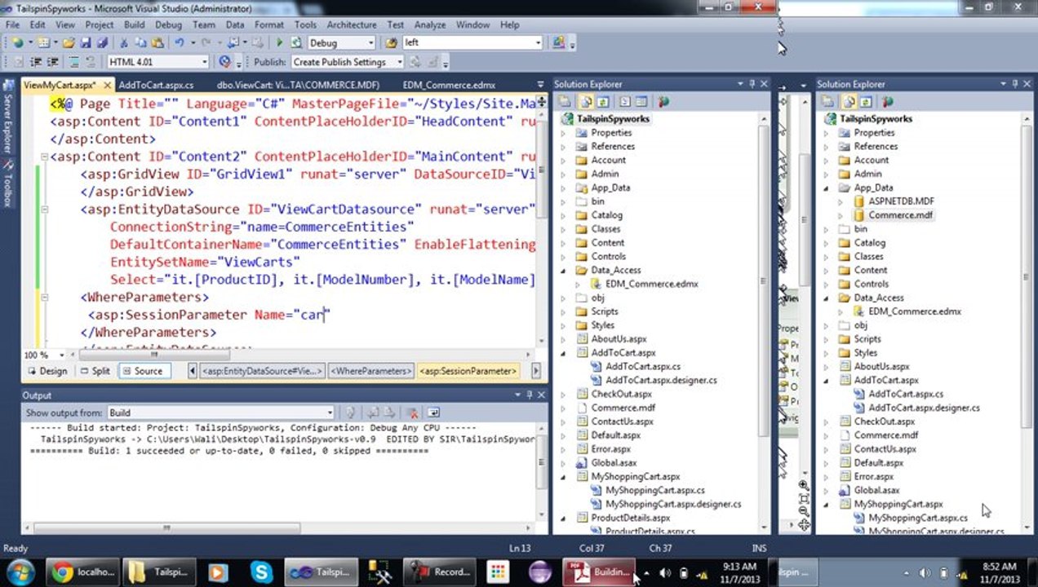1038x587 pixels.
Task: Open the Analyze menu
Action: (430, 24)
